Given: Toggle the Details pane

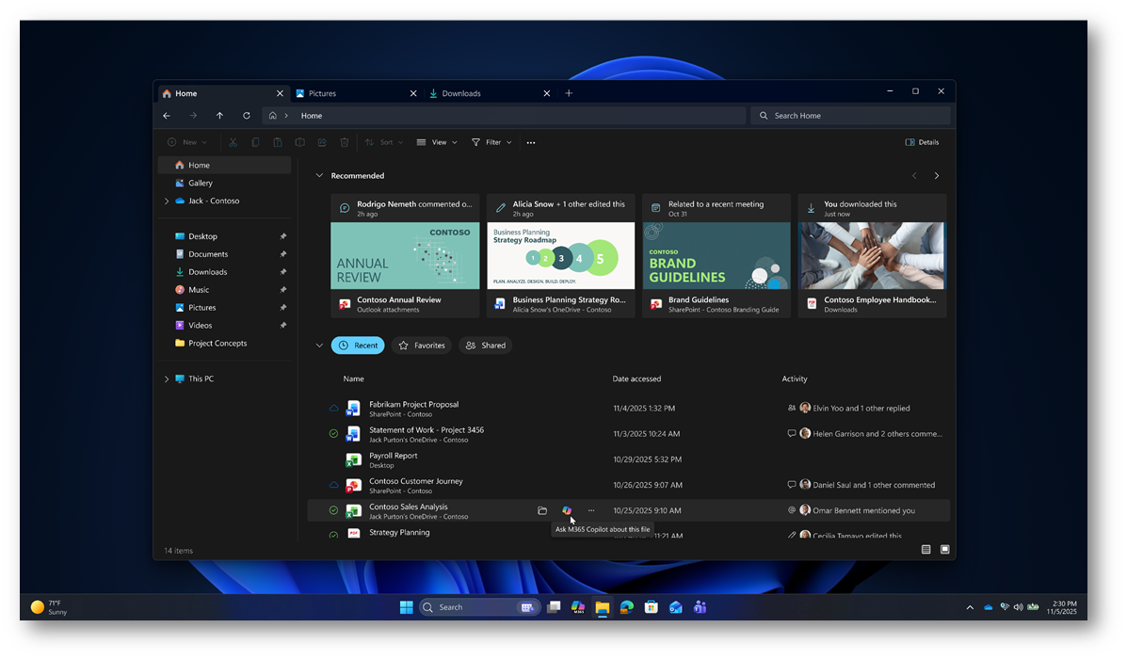Looking at the screenshot, I should [922, 143].
